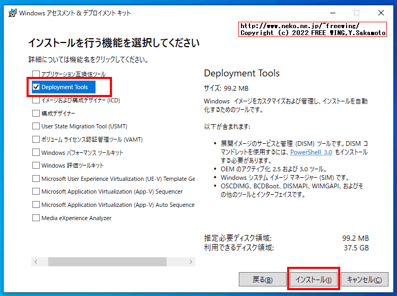Viewport: 397px width, 296px height.
Task: Close the Windows アセスメント & デプロイメント キット window
Action: pos(381,13)
